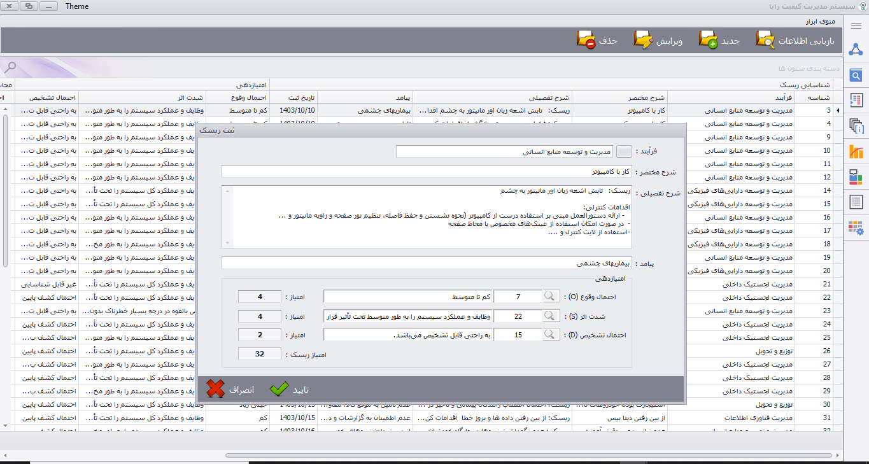Click the lined list document sidebar icon
The image size is (869, 464).
point(856,202)
